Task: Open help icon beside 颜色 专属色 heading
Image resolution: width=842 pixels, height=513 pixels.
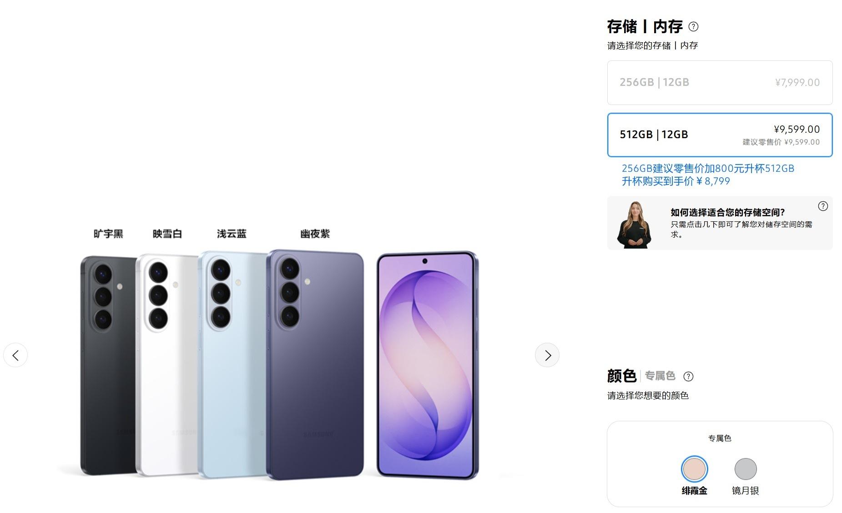Action: click(689, 376)
